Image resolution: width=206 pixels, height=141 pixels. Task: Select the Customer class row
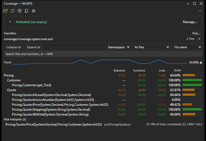[103, 80]
